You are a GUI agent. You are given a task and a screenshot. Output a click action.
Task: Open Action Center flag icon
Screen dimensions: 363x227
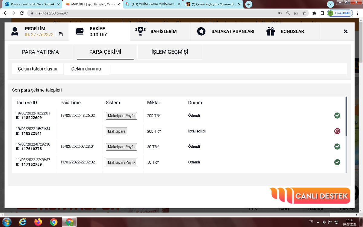pyautogui.click(x=330, y=222)
